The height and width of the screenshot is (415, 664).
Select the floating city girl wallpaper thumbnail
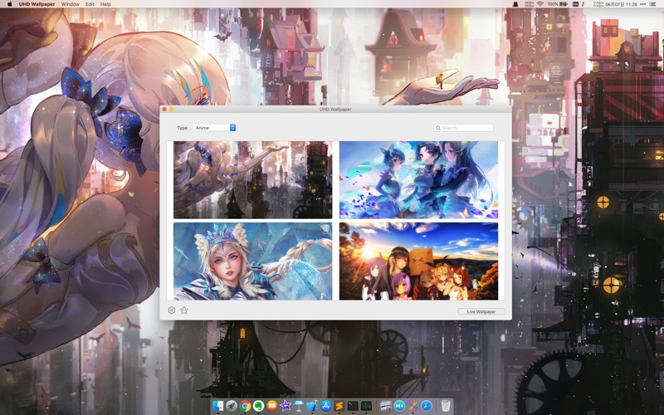pos(253,180)
